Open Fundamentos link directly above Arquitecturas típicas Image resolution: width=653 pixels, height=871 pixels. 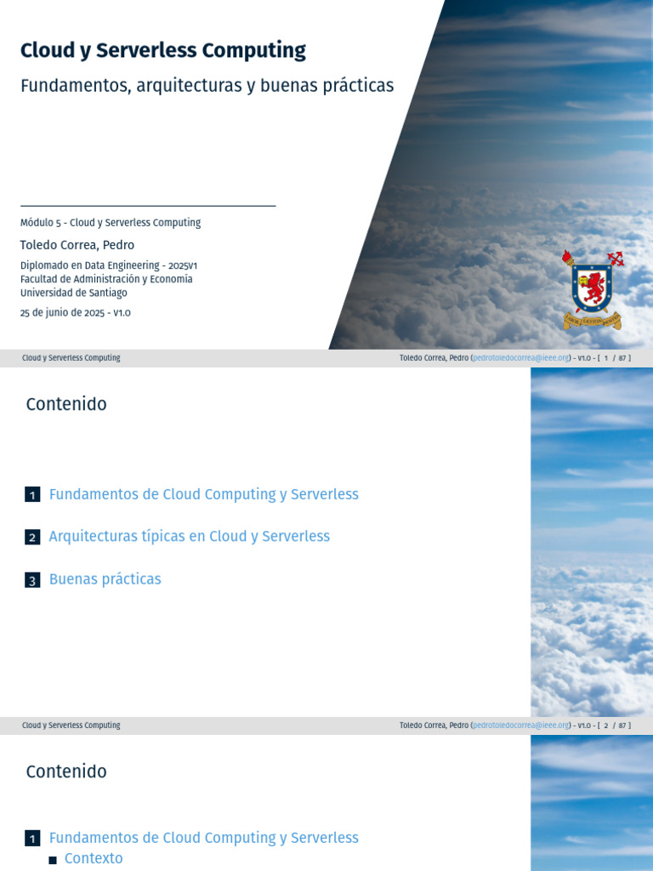pos(204,494)
